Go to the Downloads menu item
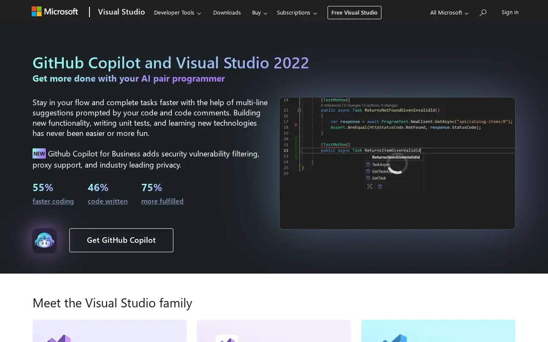Screen dimensions: 548x342 [227, 13]
